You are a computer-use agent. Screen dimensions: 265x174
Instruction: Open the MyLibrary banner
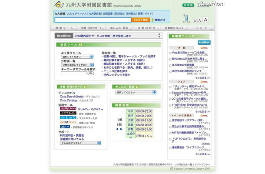coord(68,108)
